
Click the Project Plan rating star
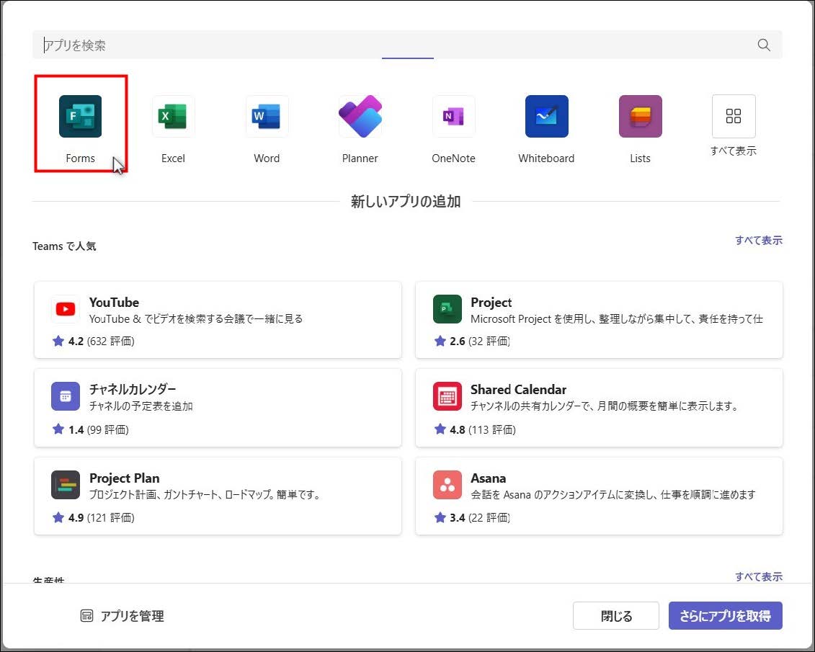click(58, 517)
